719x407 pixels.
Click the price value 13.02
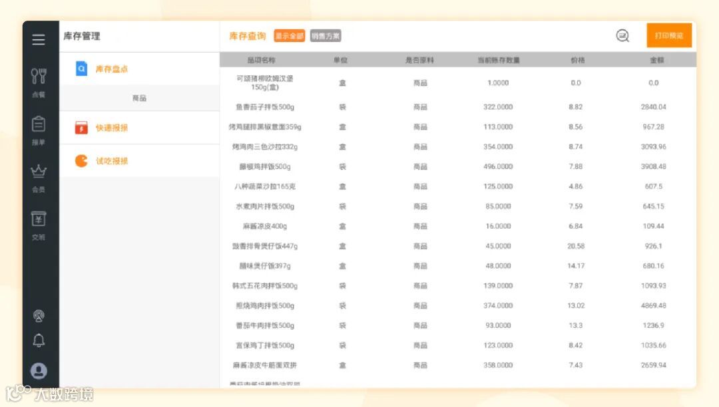pyautogui.click(x=575, y=306)
